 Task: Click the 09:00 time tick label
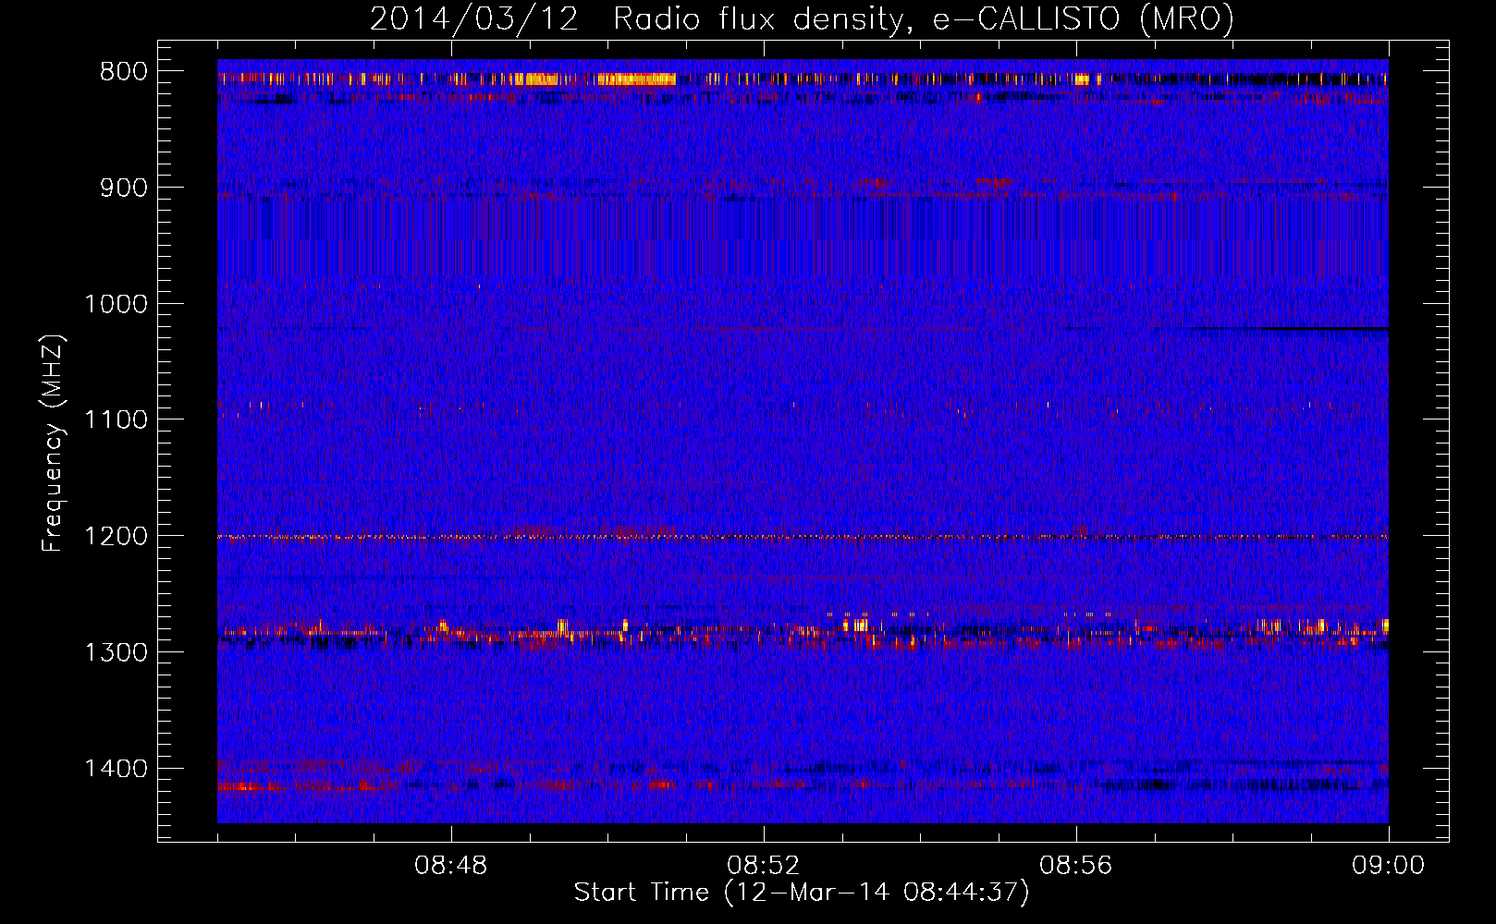pos(1389,866)
